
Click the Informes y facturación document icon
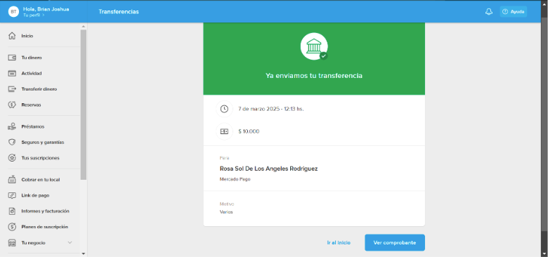coord(12,211)
